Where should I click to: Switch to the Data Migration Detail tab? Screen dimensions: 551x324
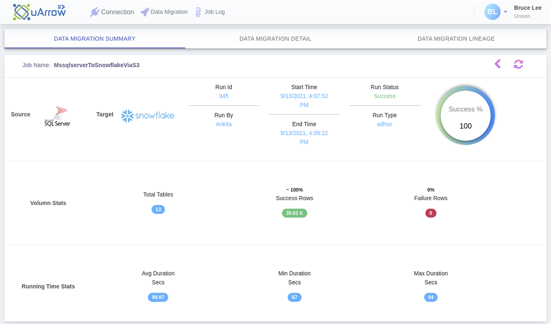275,38
